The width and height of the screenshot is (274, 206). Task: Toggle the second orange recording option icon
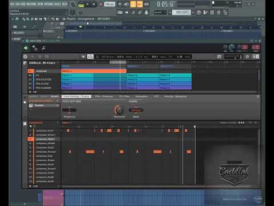pyautogui.click(x=140, y=4)
